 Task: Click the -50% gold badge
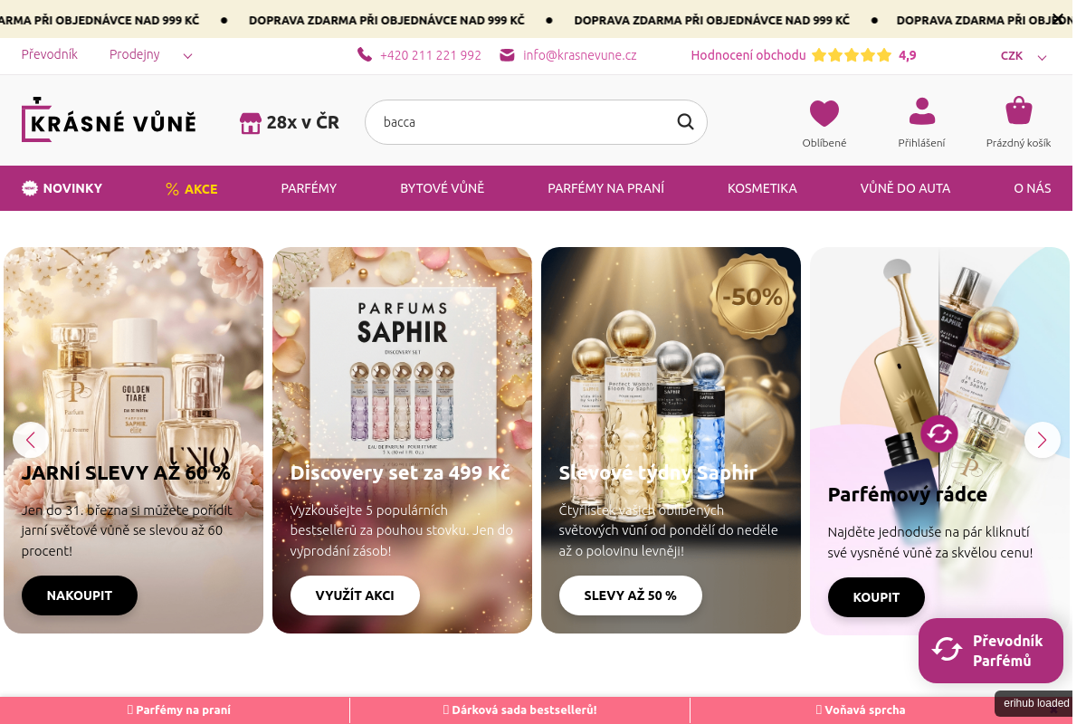pos(752,296)
